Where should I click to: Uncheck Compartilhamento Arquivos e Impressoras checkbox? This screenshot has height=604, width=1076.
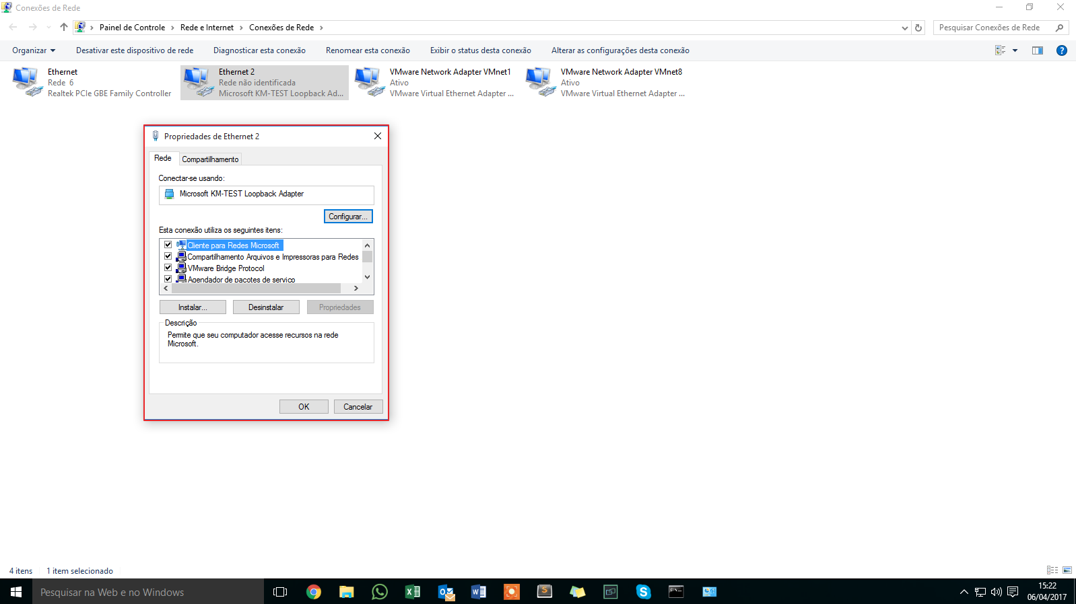click(168, 256)
